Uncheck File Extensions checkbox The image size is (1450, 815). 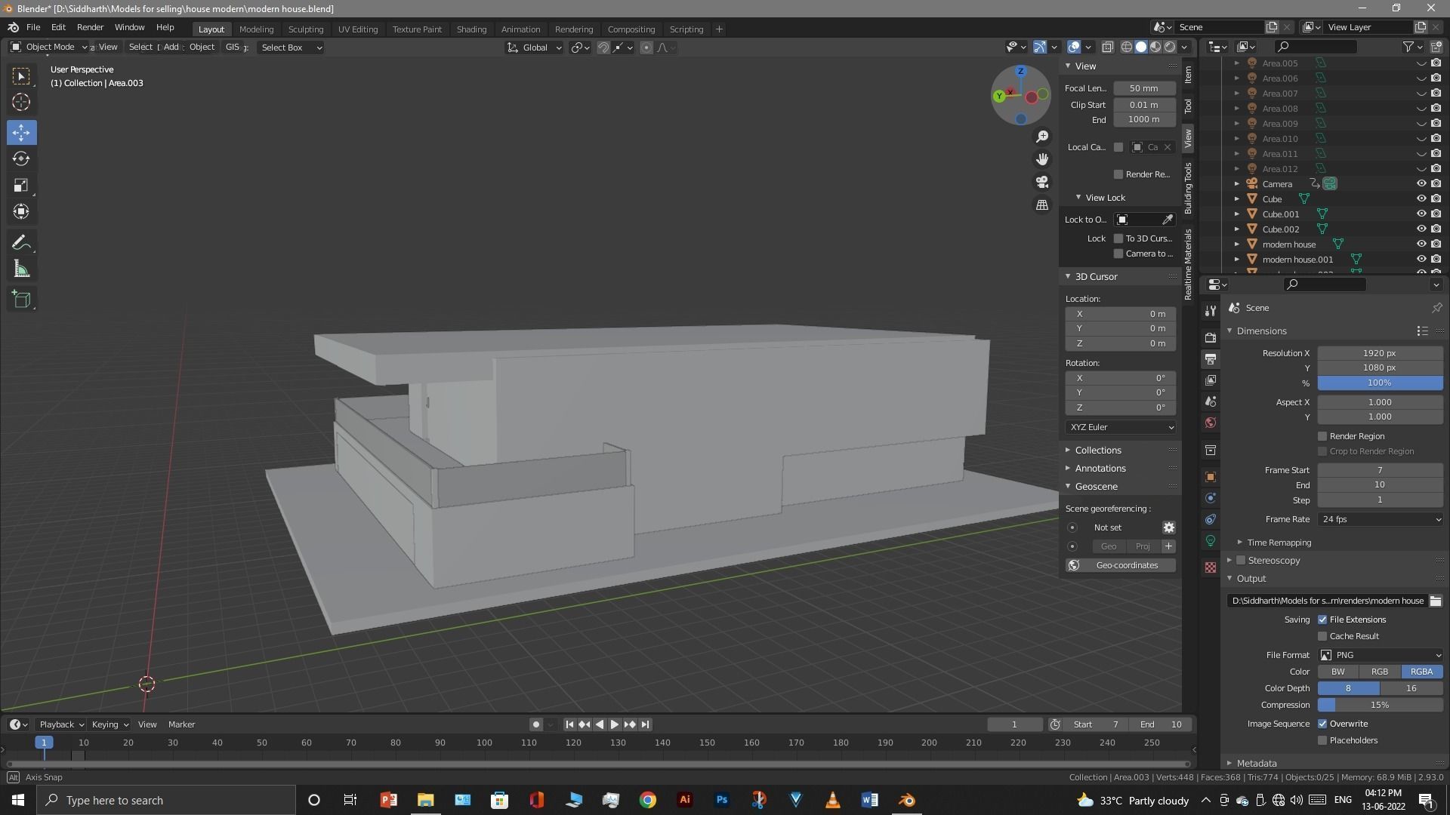[1322, 620]
